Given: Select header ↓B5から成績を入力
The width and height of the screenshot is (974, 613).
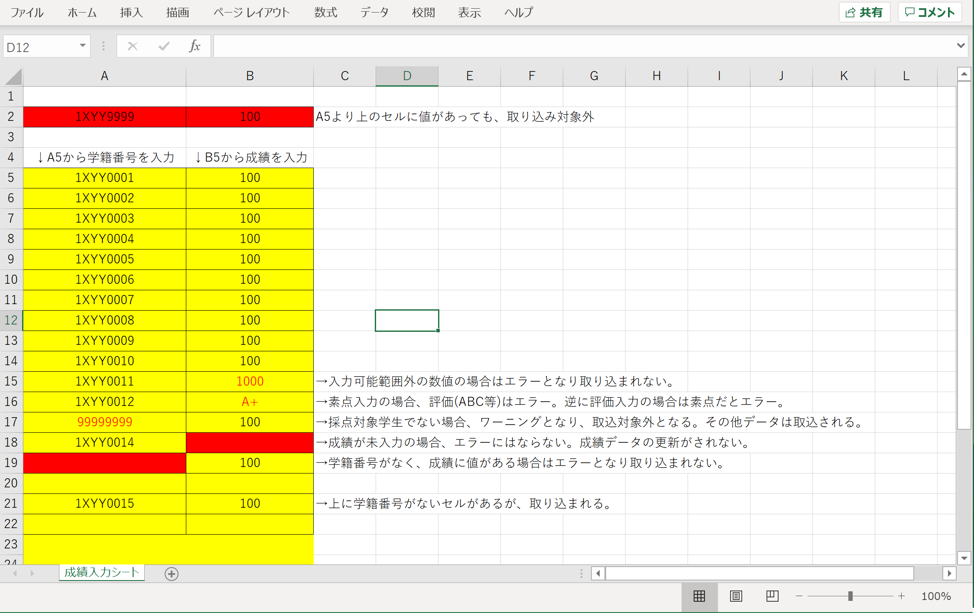Looking at the screenshot, I should pos(250,158).
